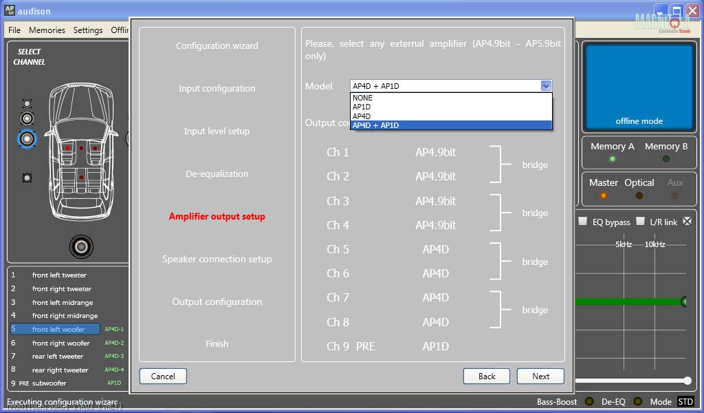Select the highlighted blue woofer speaker icon
The width and height of the screenshot is (704, 413).
click(27, 139)
